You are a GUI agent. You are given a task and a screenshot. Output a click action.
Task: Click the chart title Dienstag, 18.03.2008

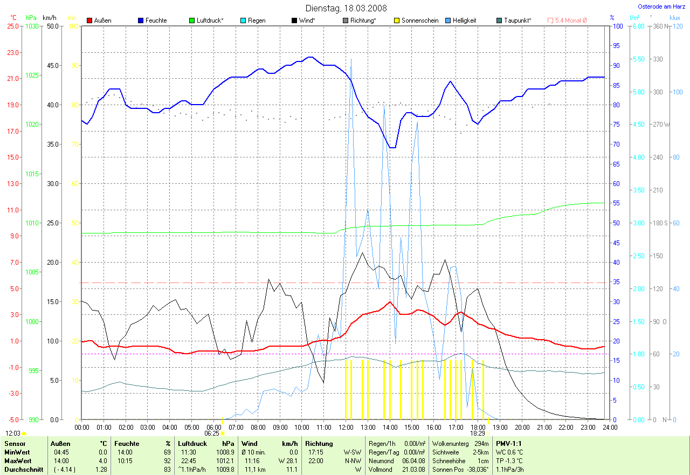[x=344, y=8]
